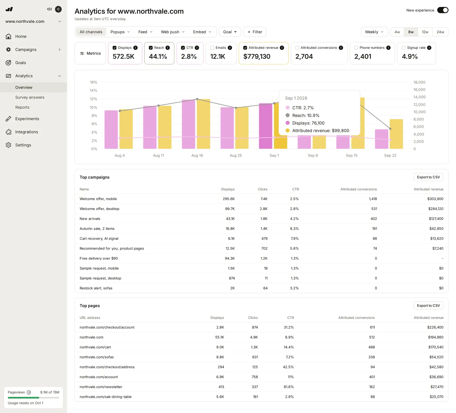The image size is (456, 413).
Task: Select the 24w time range
Action: pos(440,32)
